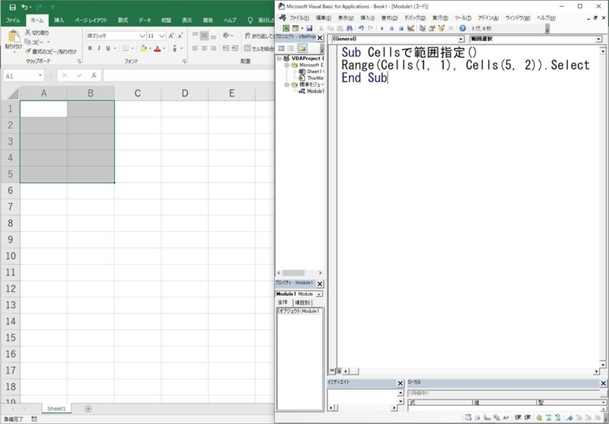The width and height of the screenshot is (609, 424).
Task: Open Properties Window icon in VBA toolbar
Action: click(x=432, y=28)
